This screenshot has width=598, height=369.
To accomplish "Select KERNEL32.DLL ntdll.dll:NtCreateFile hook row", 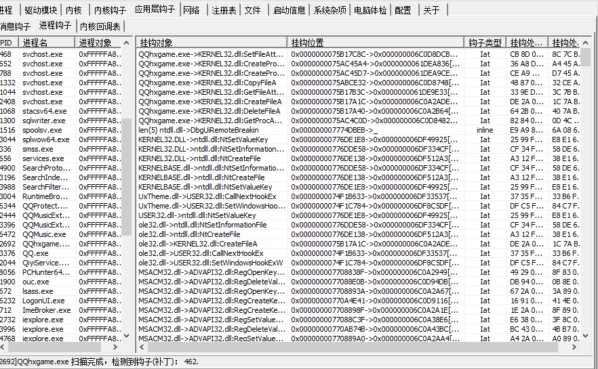I will (359, 158).
